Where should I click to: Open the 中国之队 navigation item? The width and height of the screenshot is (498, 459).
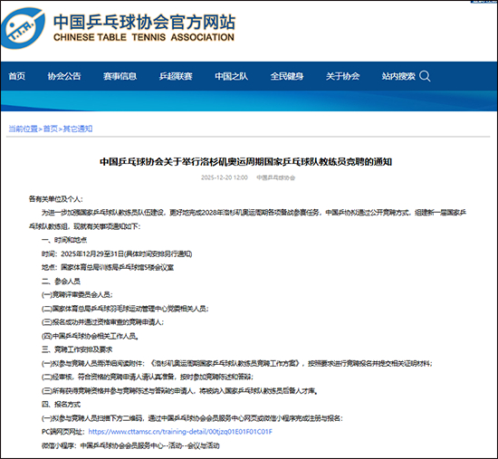click(231, 76)
